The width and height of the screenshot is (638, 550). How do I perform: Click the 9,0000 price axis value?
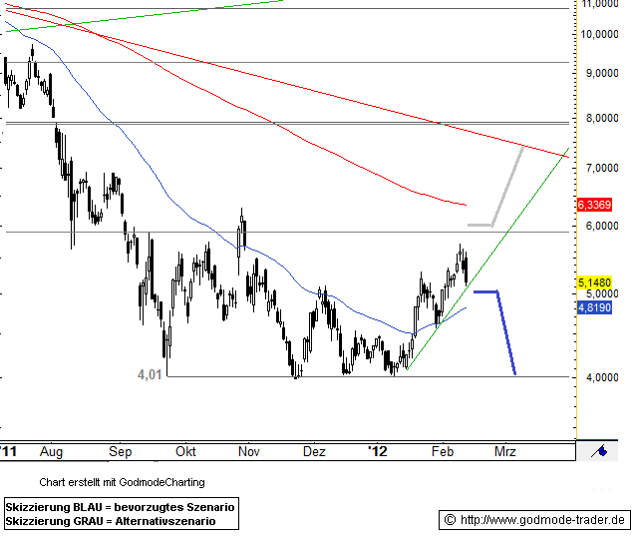click(x=602, y=73)
